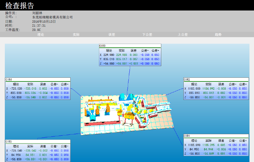The image size is (254, 162).
Task: Select the CIR2 label box title
Action: coord(187,80)
